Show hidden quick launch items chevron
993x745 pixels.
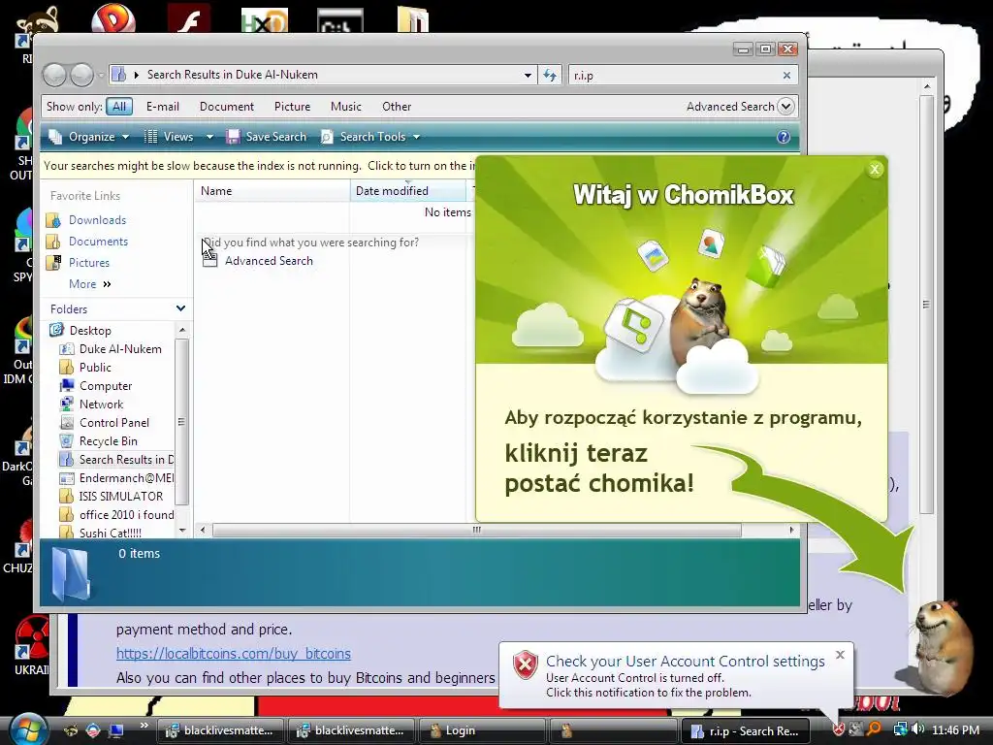[144, 726]
